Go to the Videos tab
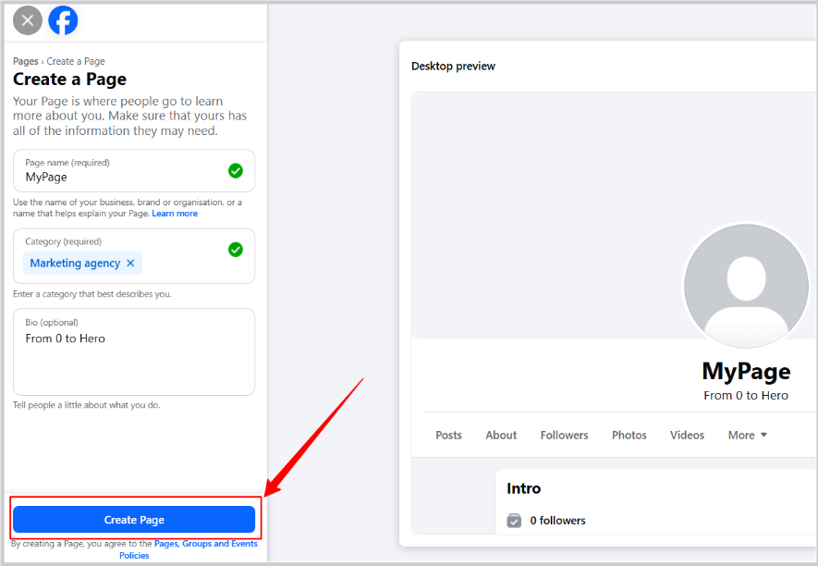The image size is (818, 566). (687, 436)
